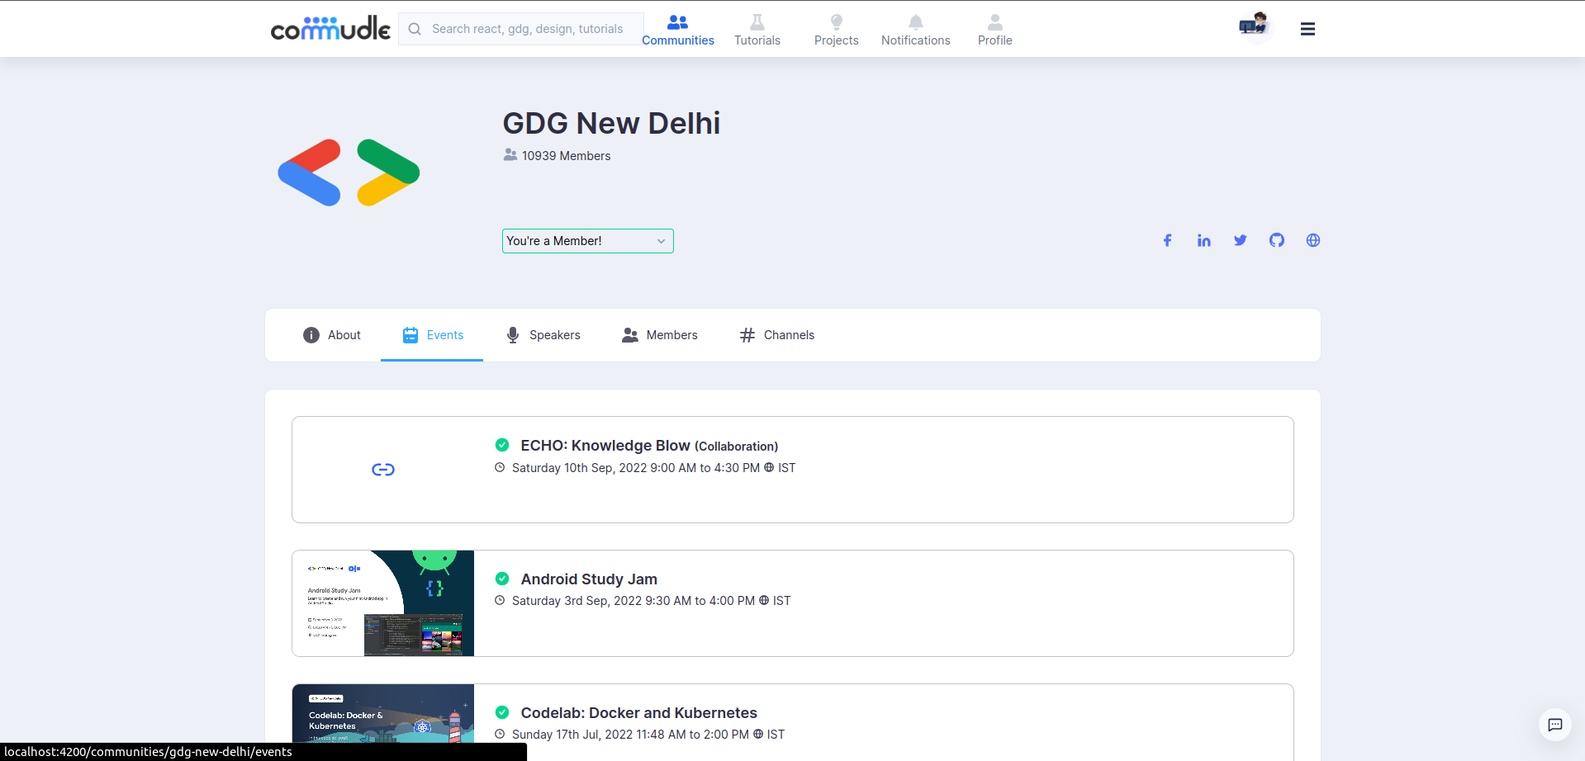1585x761 pixels.
Task: Switch to the Channels tab
Action: click(776, 335)
